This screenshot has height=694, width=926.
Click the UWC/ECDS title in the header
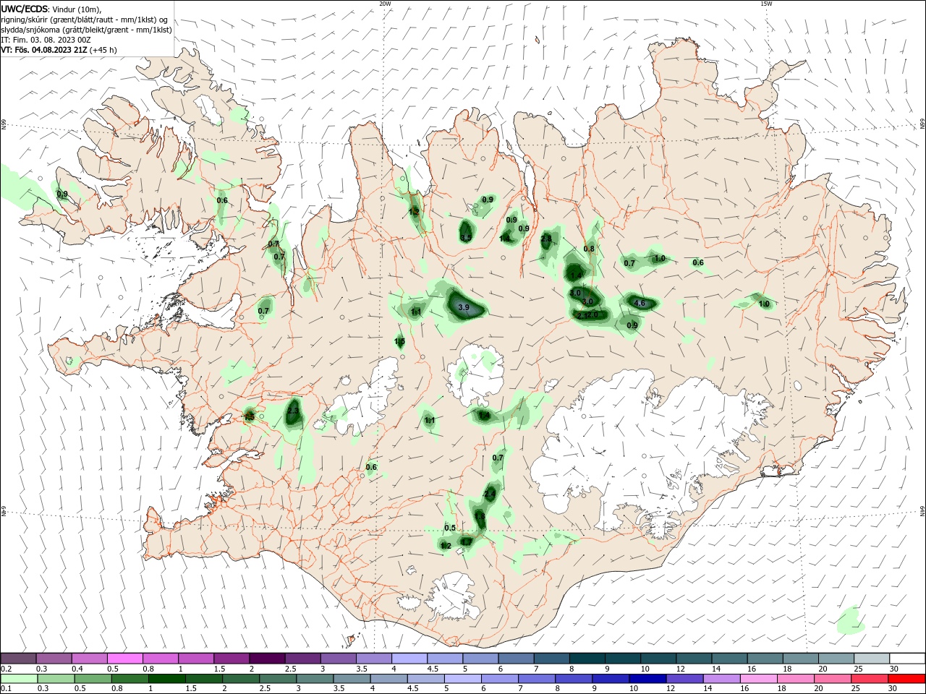click(x=24, y=9)
